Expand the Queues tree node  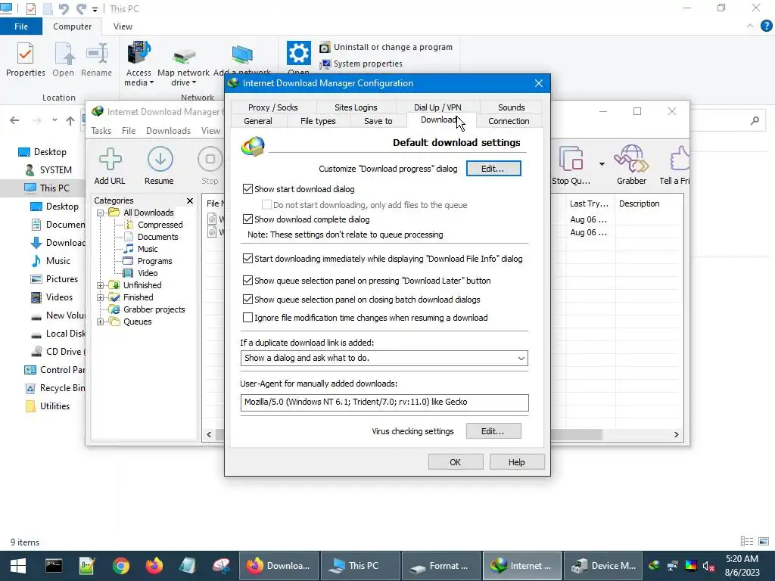(x=101, y=322)
